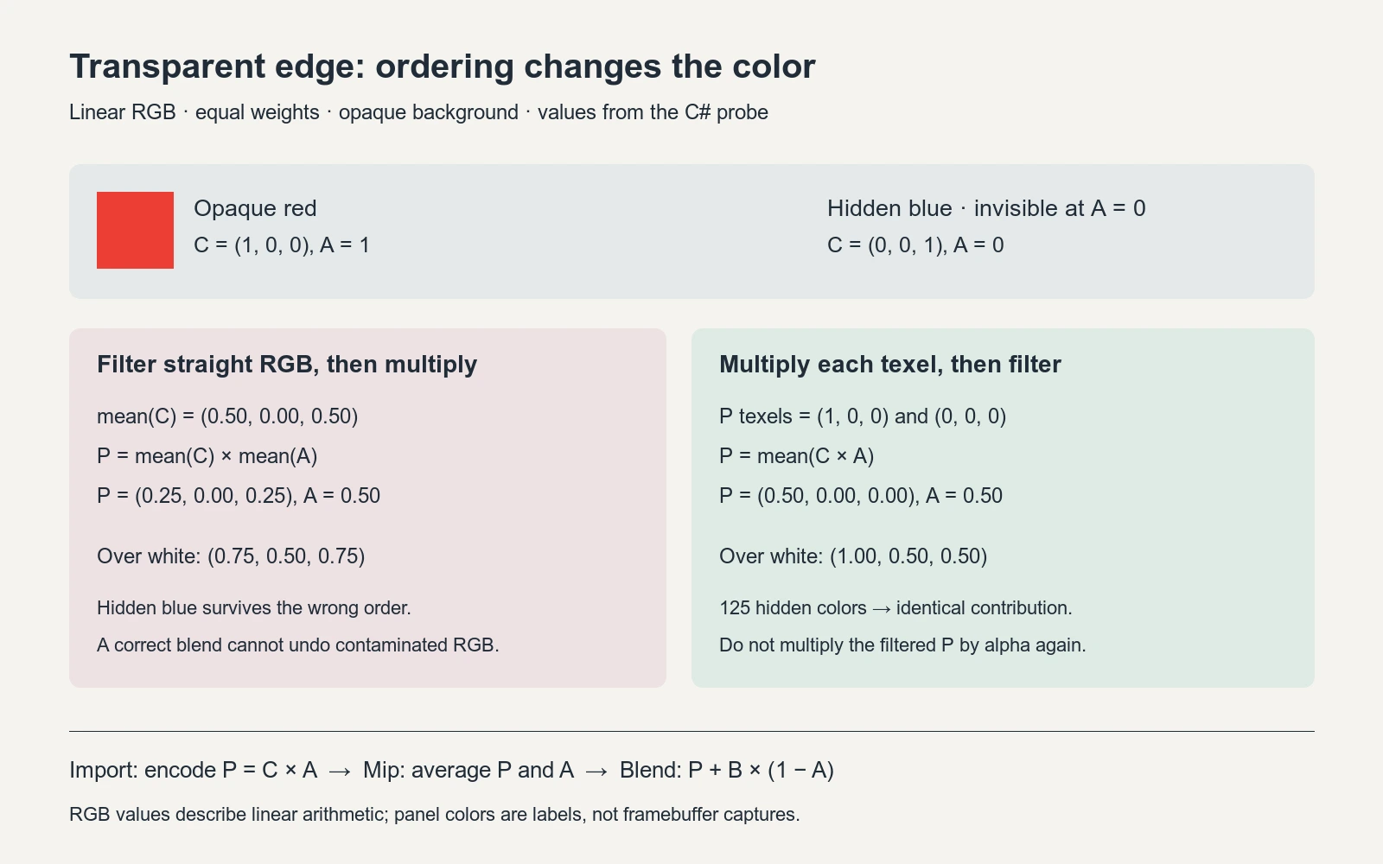The width and height of the screenshot is (1383, 864).
Task: Click the 'Over white: (0.75, 0.50, 0.75)' result
Action: point(231,556)
